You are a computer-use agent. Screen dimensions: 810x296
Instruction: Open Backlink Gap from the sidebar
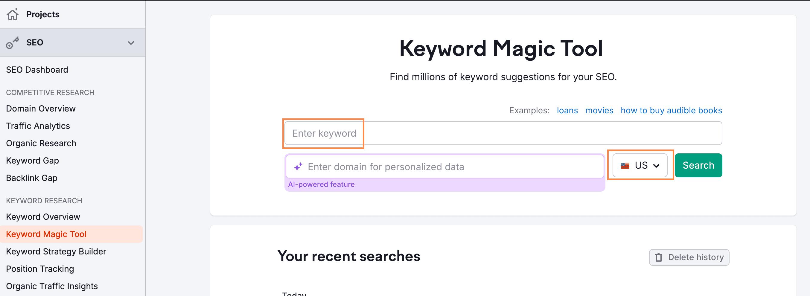point(32,178)
